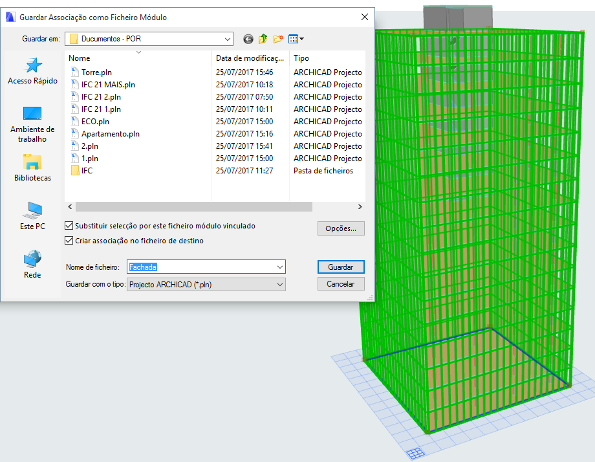This screenshot has width=595, height=462.
Task: Click the date 25/07/2017 10:18
Action: 244,84
